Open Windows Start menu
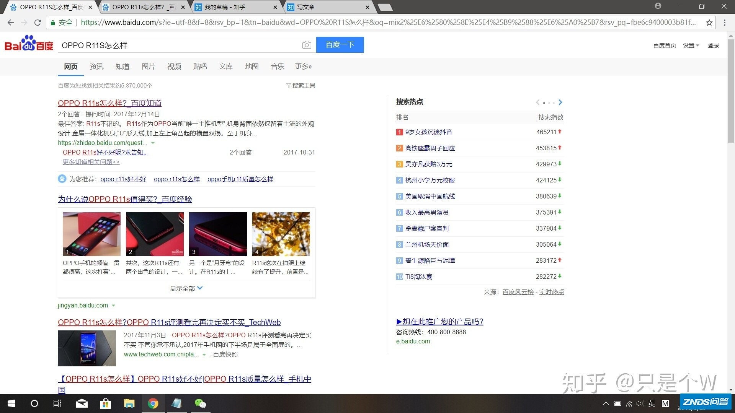Image resolution: width=735 pixels, height=413 pixels. 11,403
